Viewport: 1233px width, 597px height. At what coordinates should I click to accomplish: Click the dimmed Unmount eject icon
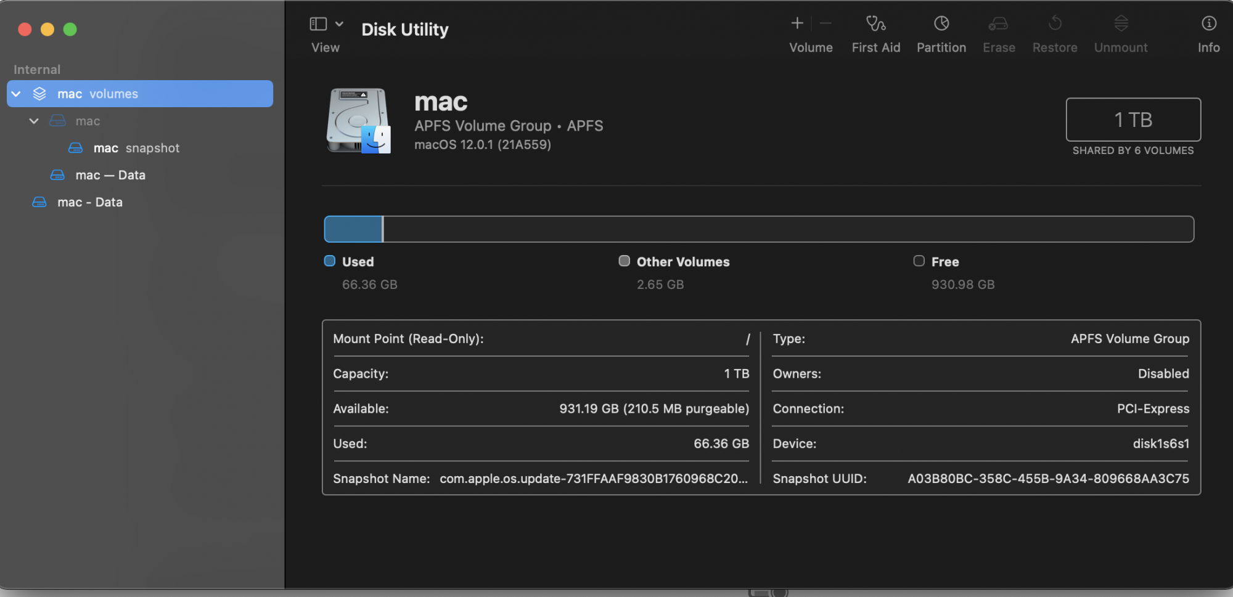click(x=1121, y=23)
